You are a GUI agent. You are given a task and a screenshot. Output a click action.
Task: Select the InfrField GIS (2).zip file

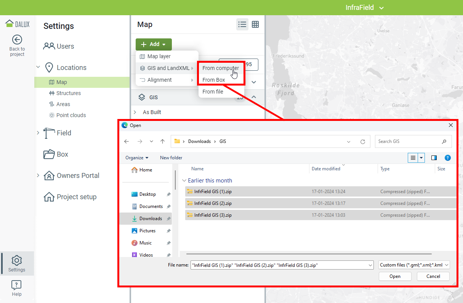[213, 203]
